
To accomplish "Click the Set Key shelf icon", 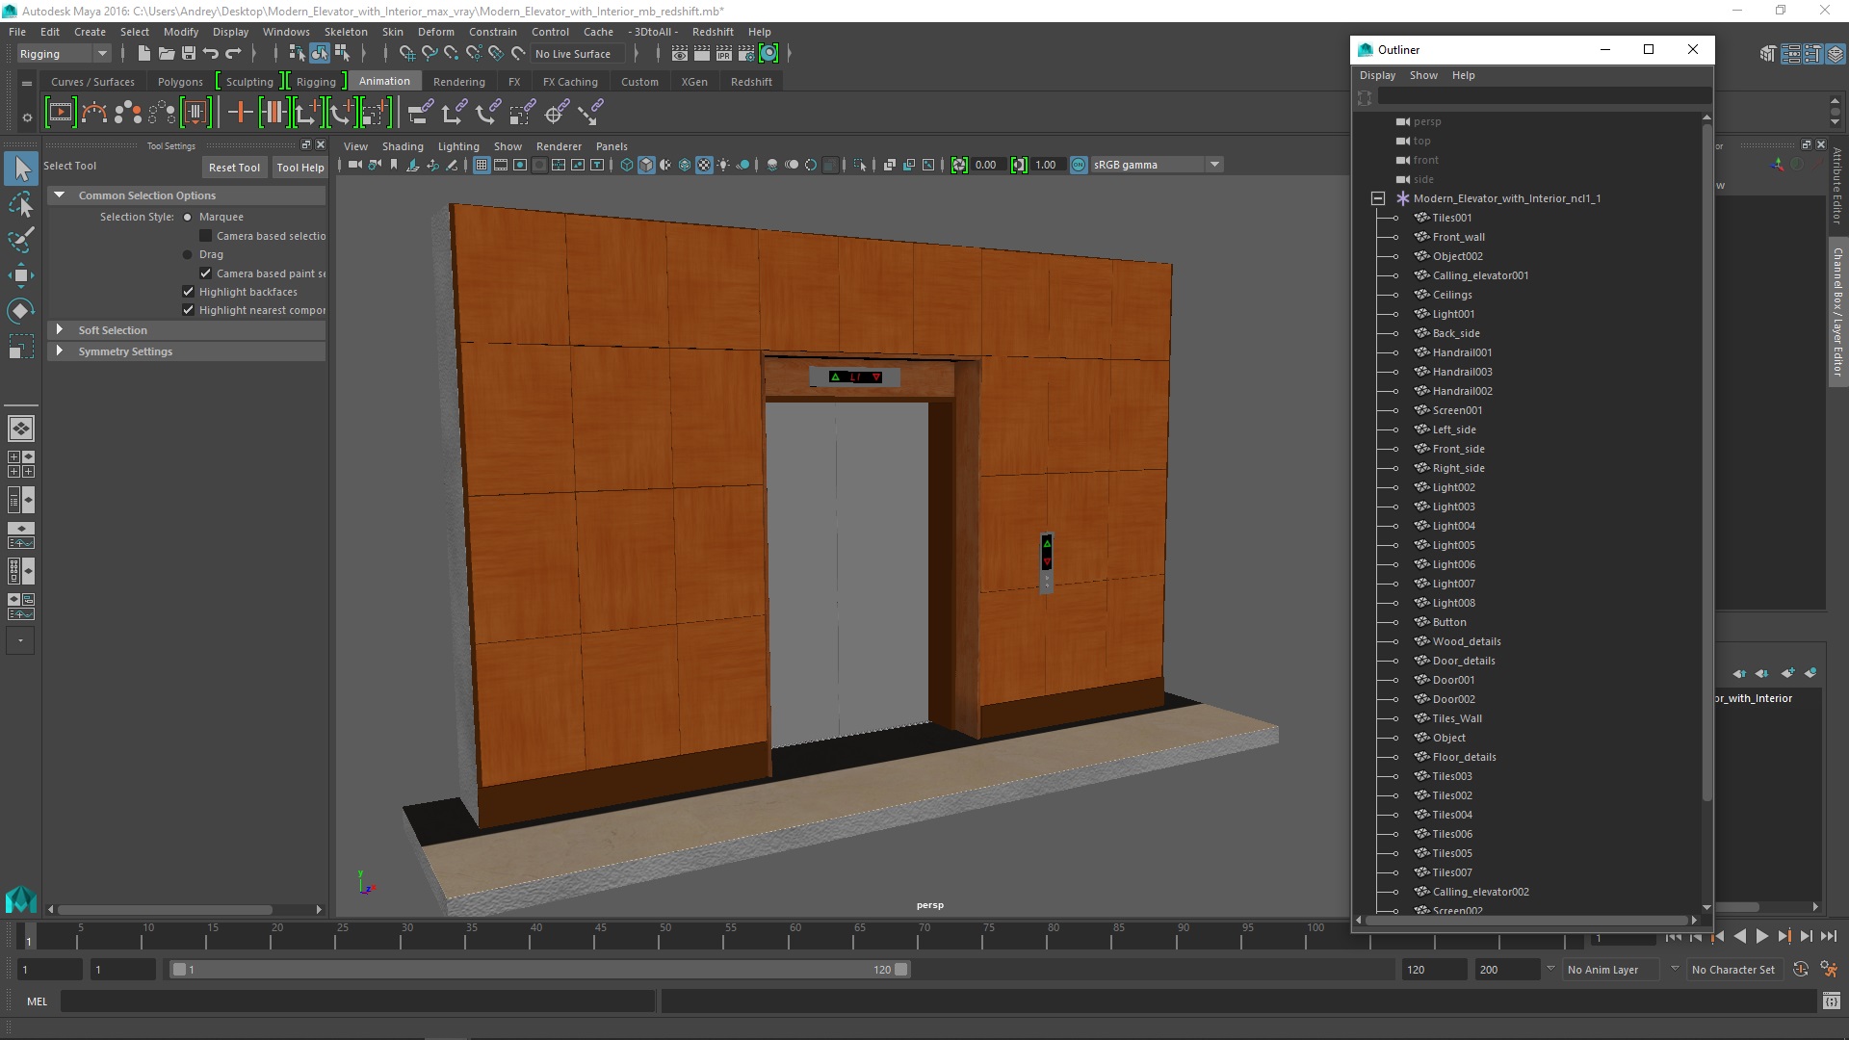I will click(x=240, y=113).
